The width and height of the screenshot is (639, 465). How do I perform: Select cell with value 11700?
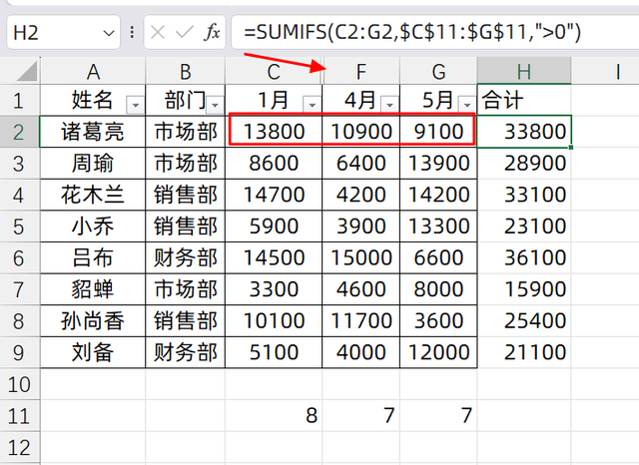361,321
